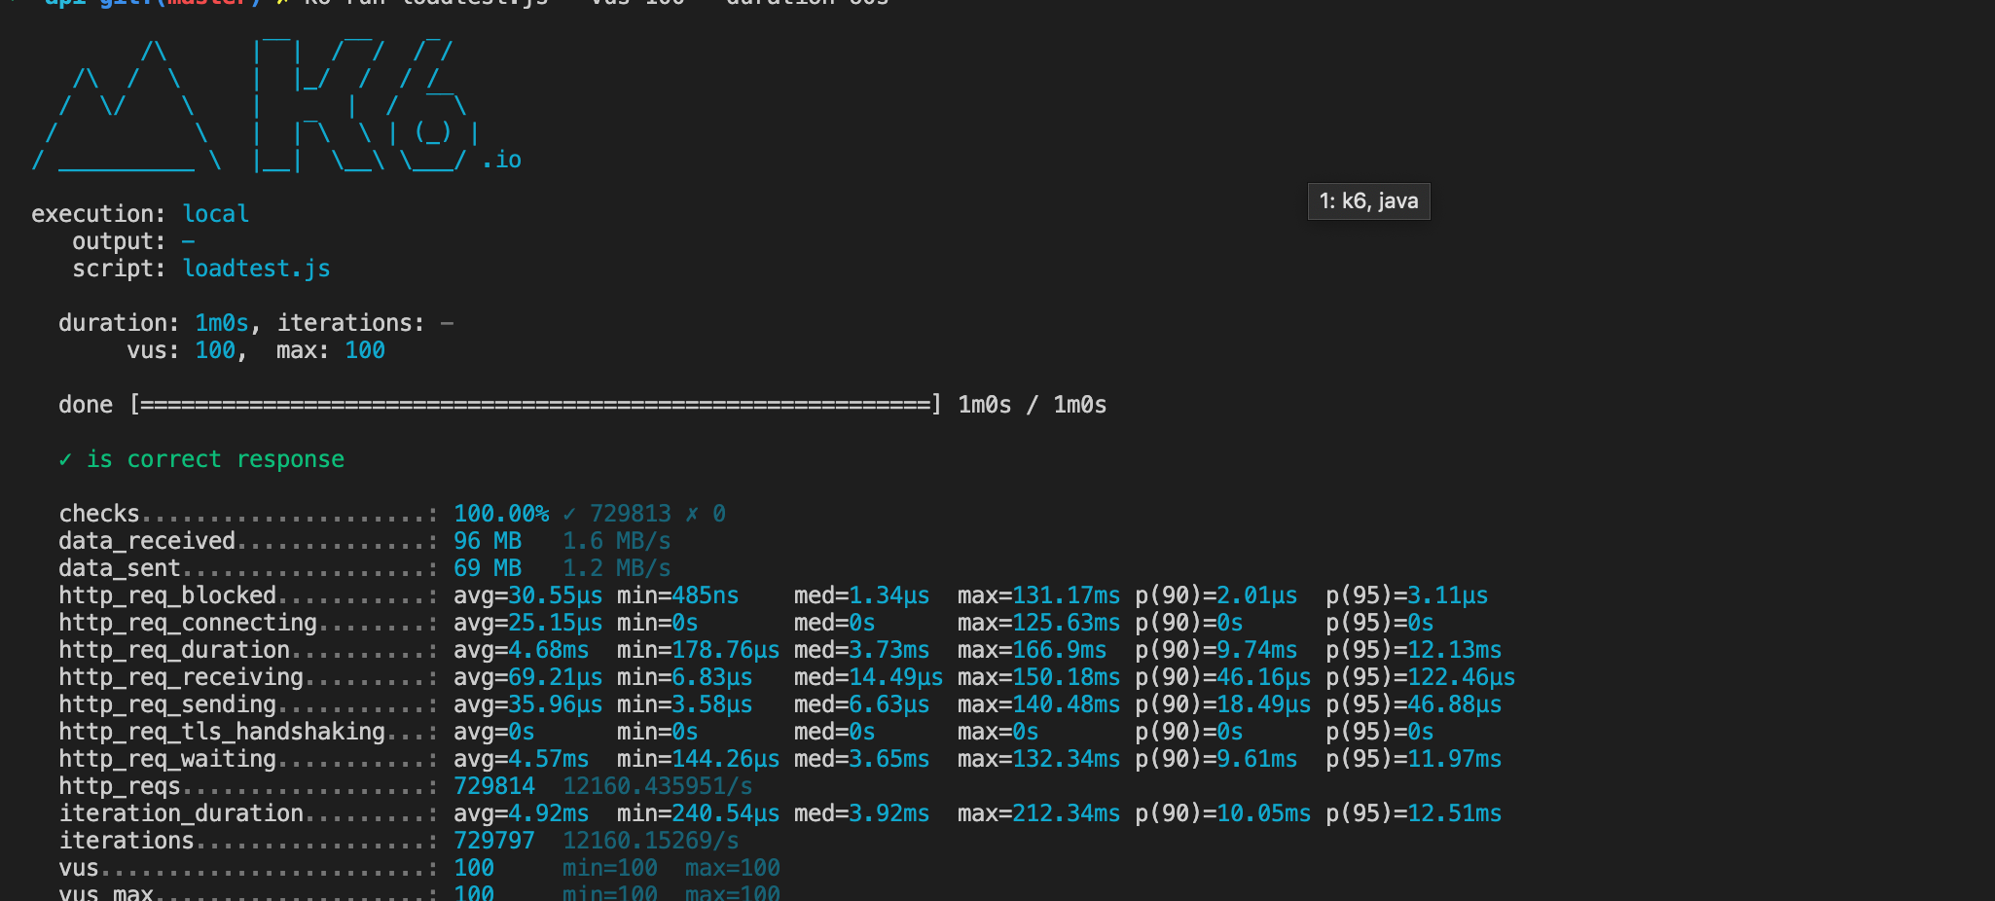
Task: Click the http_req_connecting avg=25.15µs value
Action: tap(527, 623)
